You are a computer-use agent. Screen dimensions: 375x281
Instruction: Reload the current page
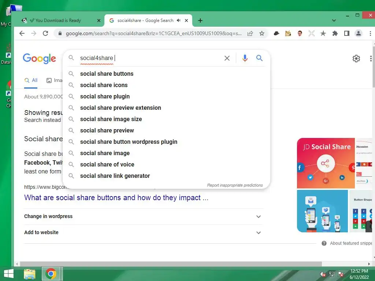pos(45,33)
